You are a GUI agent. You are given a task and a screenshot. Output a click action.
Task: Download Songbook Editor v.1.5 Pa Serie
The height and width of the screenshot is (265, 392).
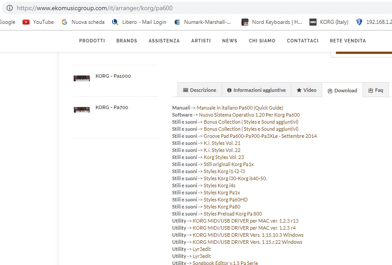point(225,263)
